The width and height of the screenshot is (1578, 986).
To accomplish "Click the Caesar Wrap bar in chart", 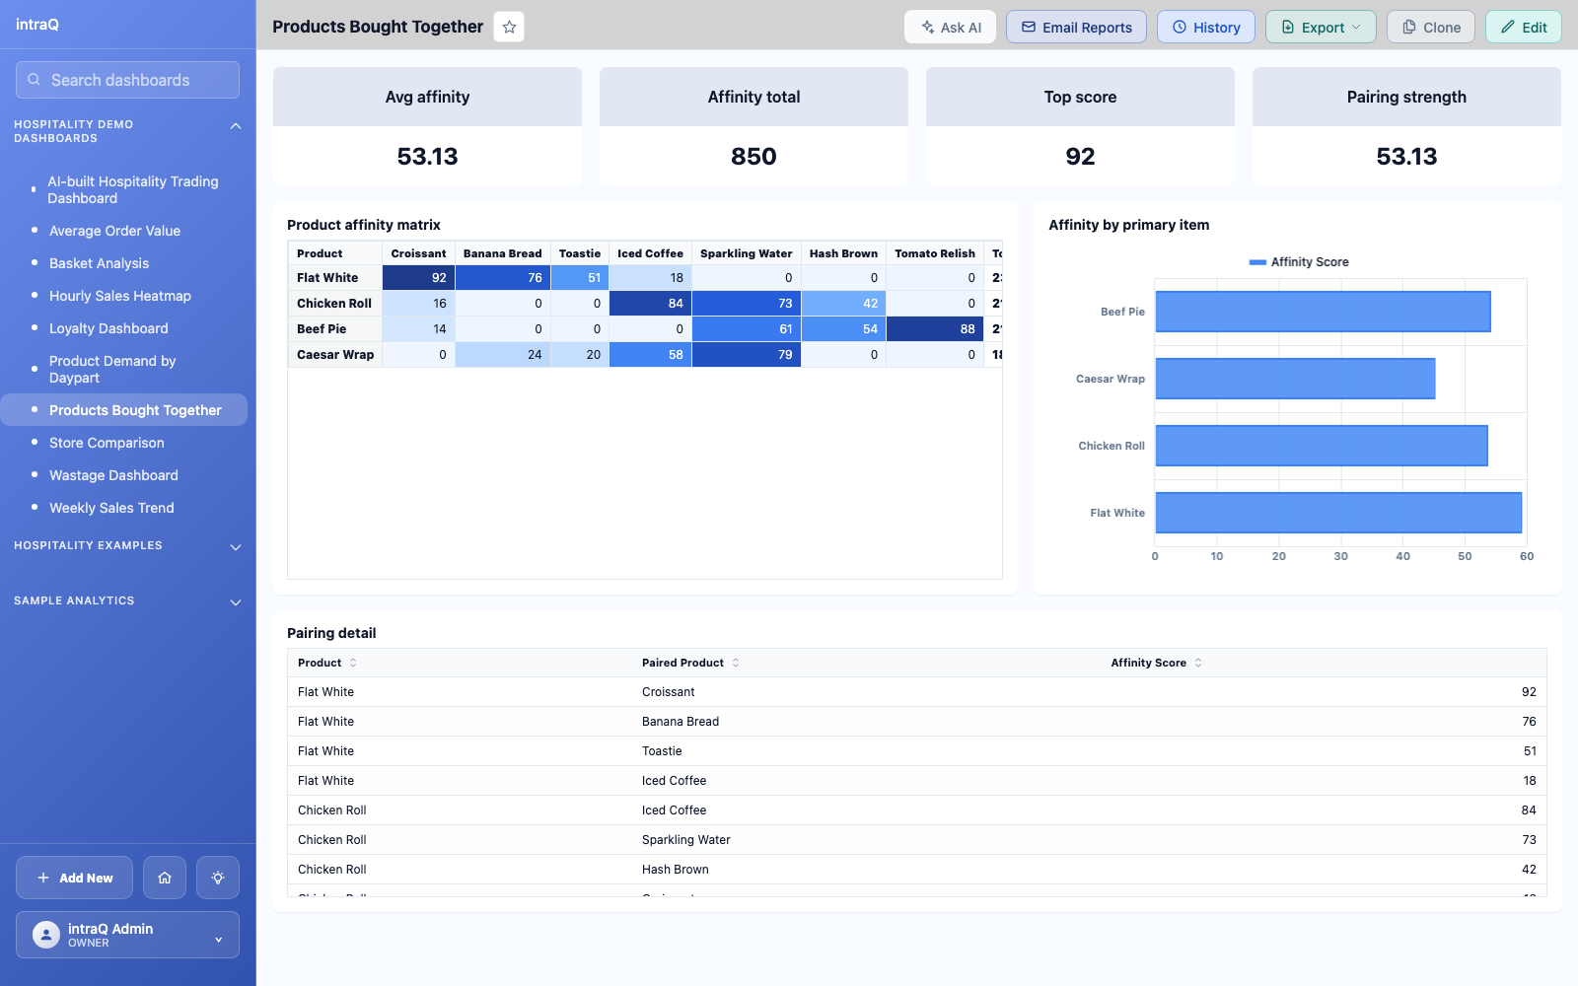I will (x=1295, y=379).
